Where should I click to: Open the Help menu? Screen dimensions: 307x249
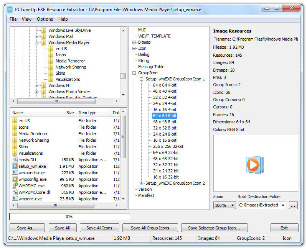[63, 19]
